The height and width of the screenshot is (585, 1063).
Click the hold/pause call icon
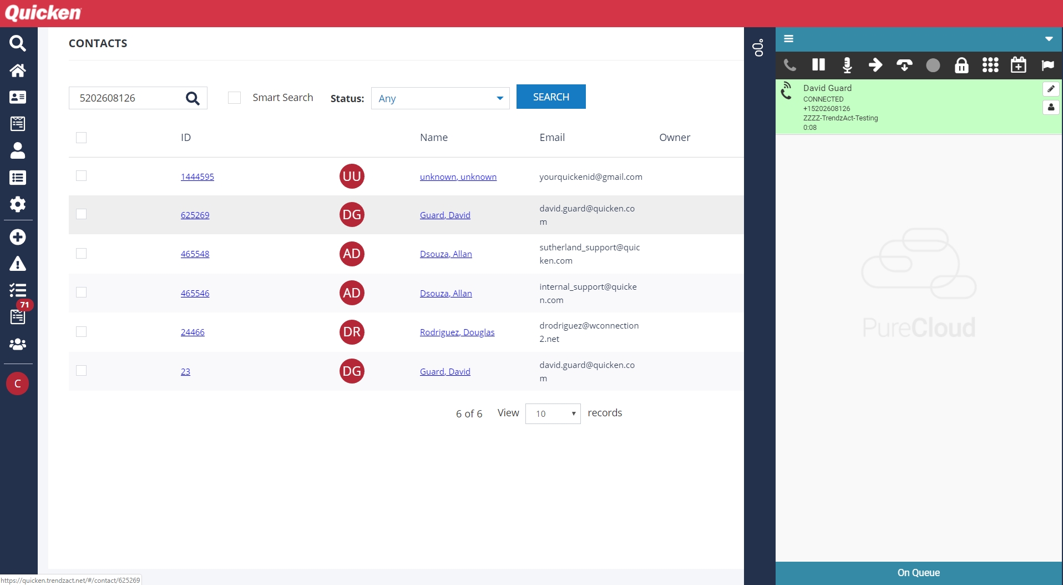(x=818, y=65)
